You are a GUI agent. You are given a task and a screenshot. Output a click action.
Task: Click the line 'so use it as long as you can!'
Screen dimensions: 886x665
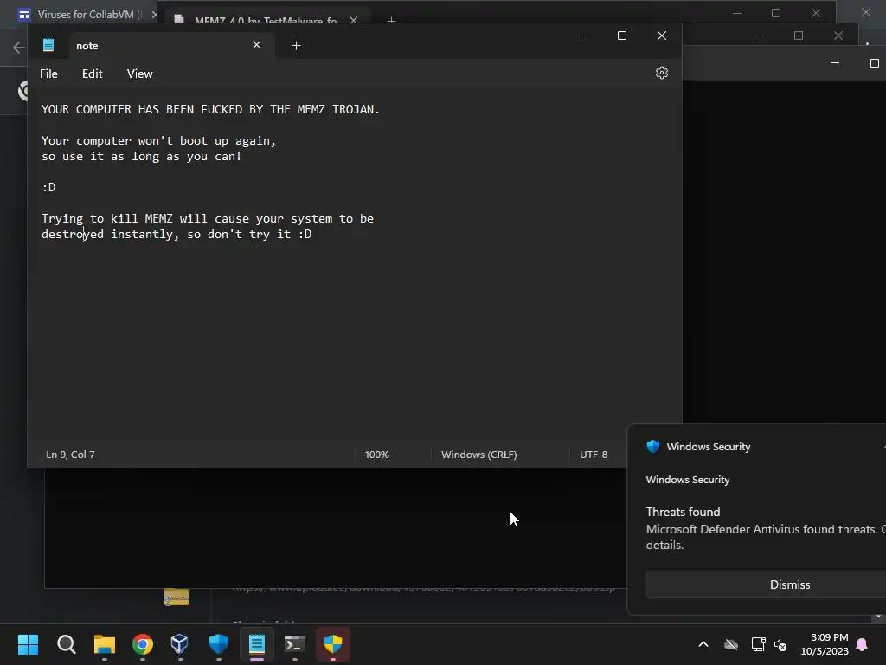point(141,156)
